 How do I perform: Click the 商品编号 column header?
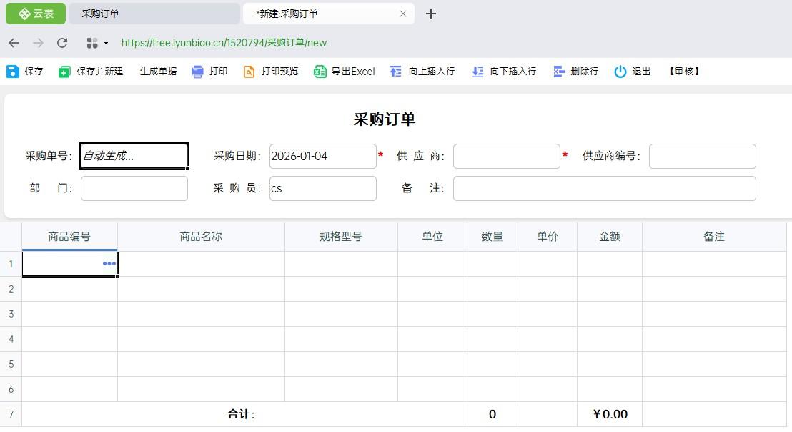70,237
